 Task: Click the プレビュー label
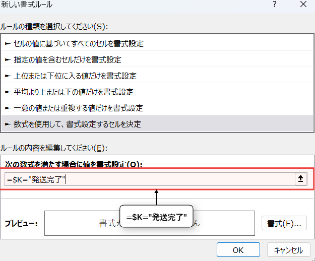coord(21,223)
